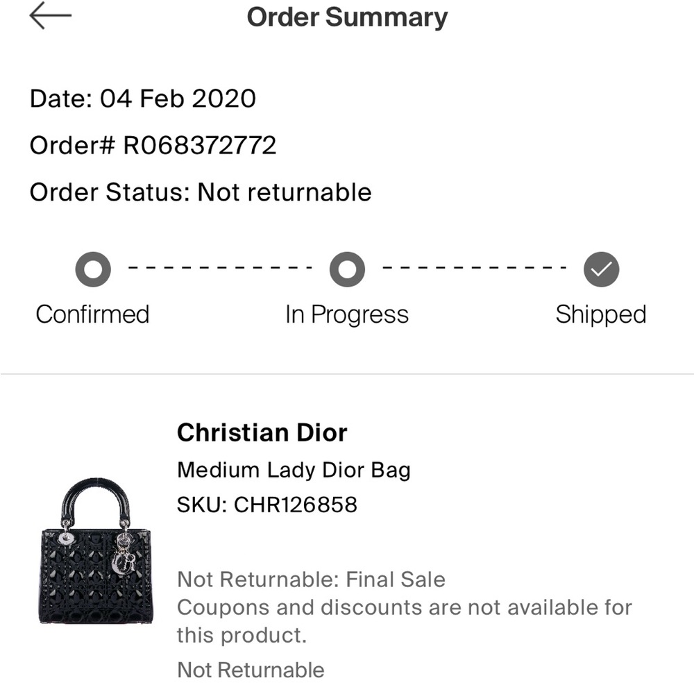Click the Order Status Not returnable text
The width and height of the screenshot is (694, 694).
point(199,192)
